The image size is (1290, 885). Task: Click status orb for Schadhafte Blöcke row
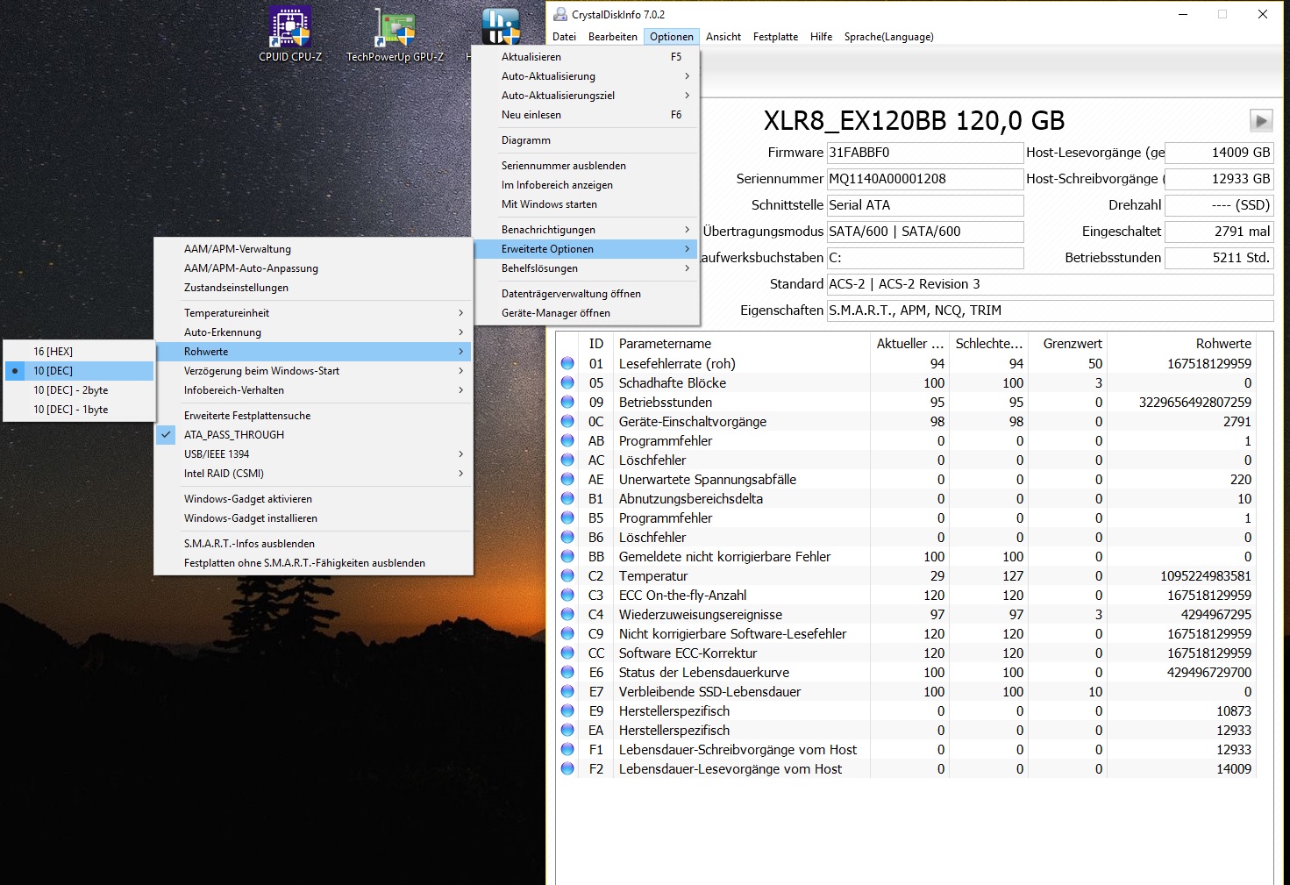point(567,382)
